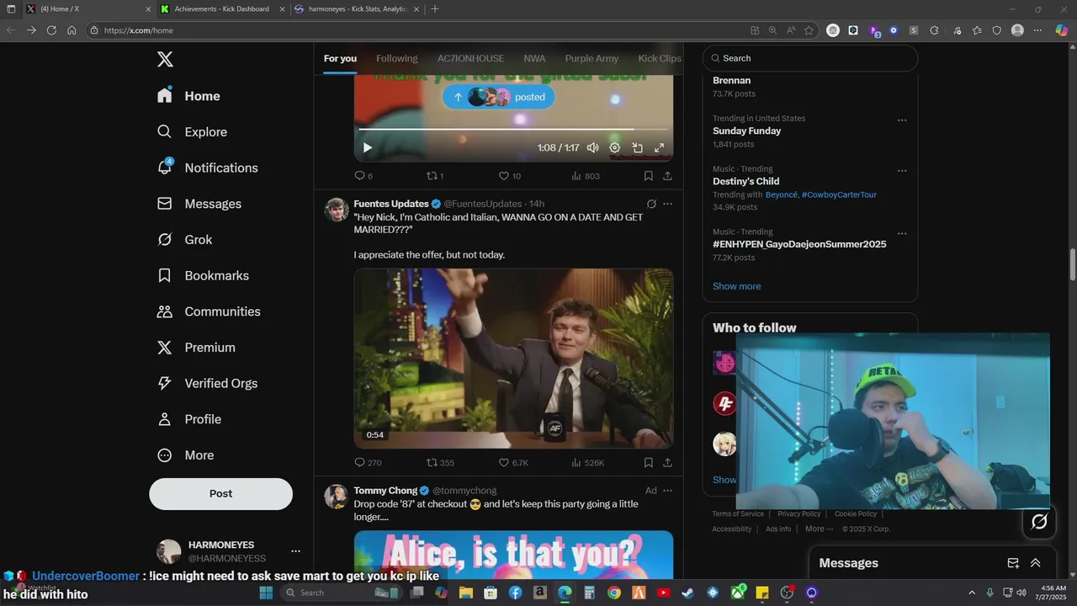1077x606 pixels.
Task: Switch to the For you tab
Action: (x=340, y=58)
